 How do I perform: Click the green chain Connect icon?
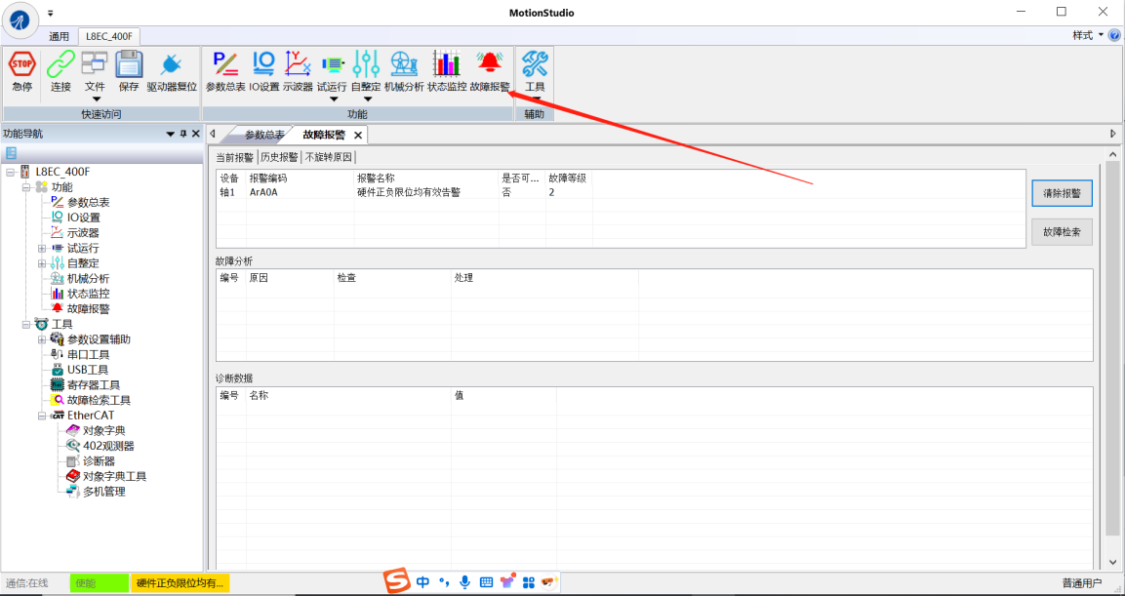(x=61, y=63)
